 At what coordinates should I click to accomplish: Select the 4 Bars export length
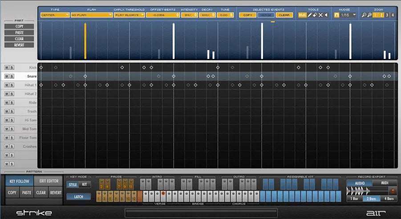(x=389, y=199)
